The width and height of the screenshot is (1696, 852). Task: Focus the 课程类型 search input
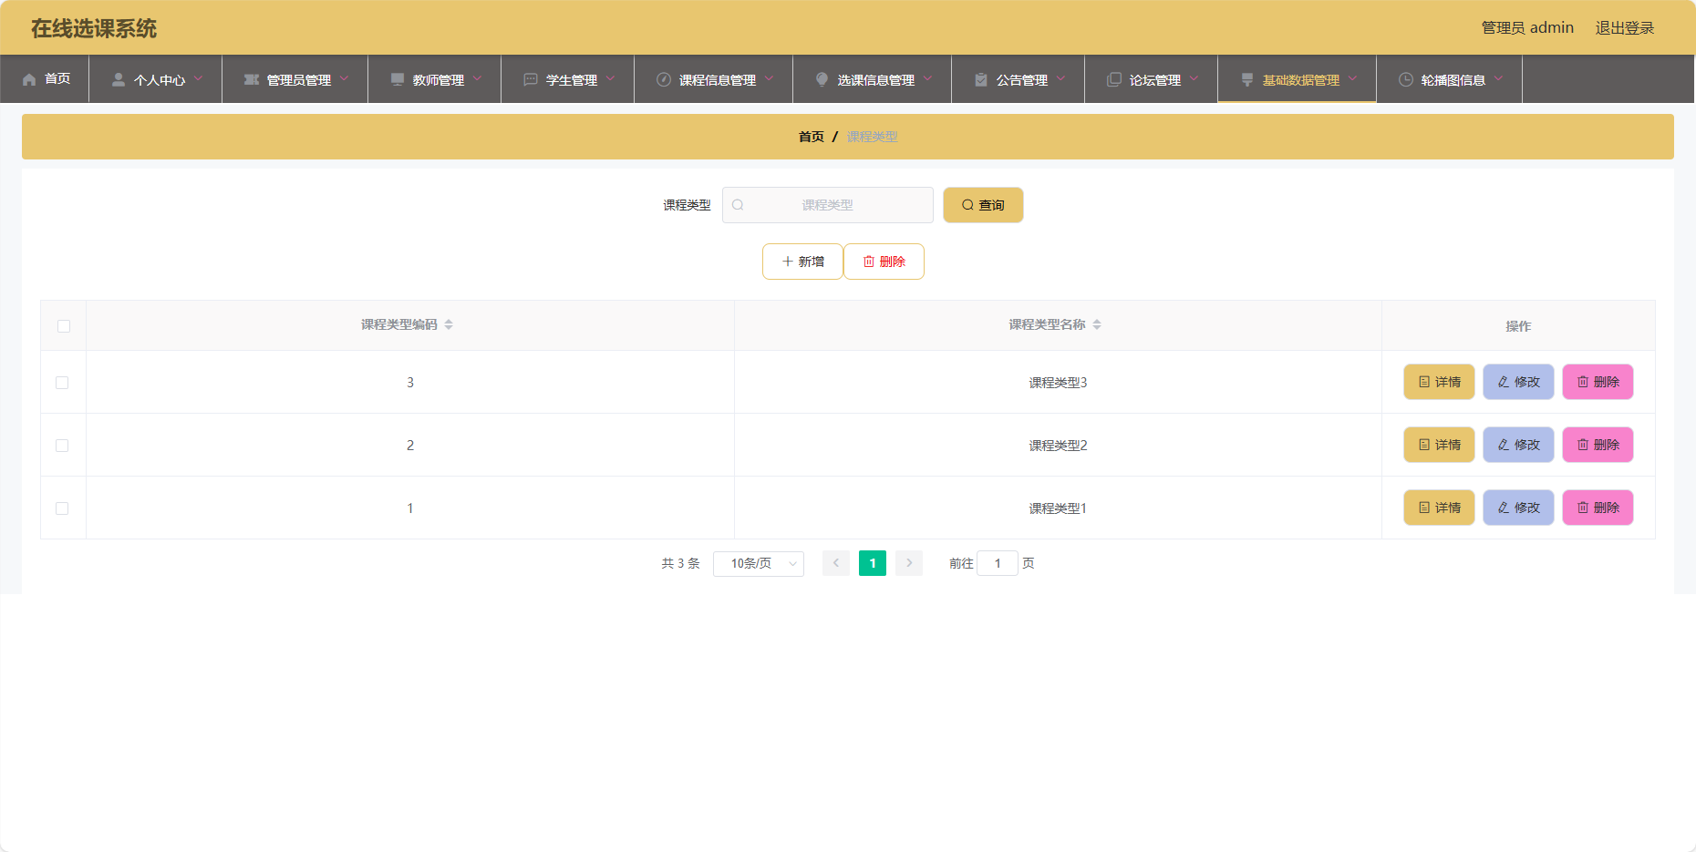pos(828,205)
